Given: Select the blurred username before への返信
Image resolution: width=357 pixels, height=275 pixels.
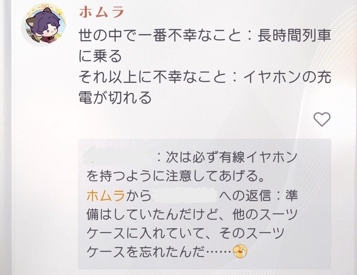Looking at the screenshot, I should point(185,196).
